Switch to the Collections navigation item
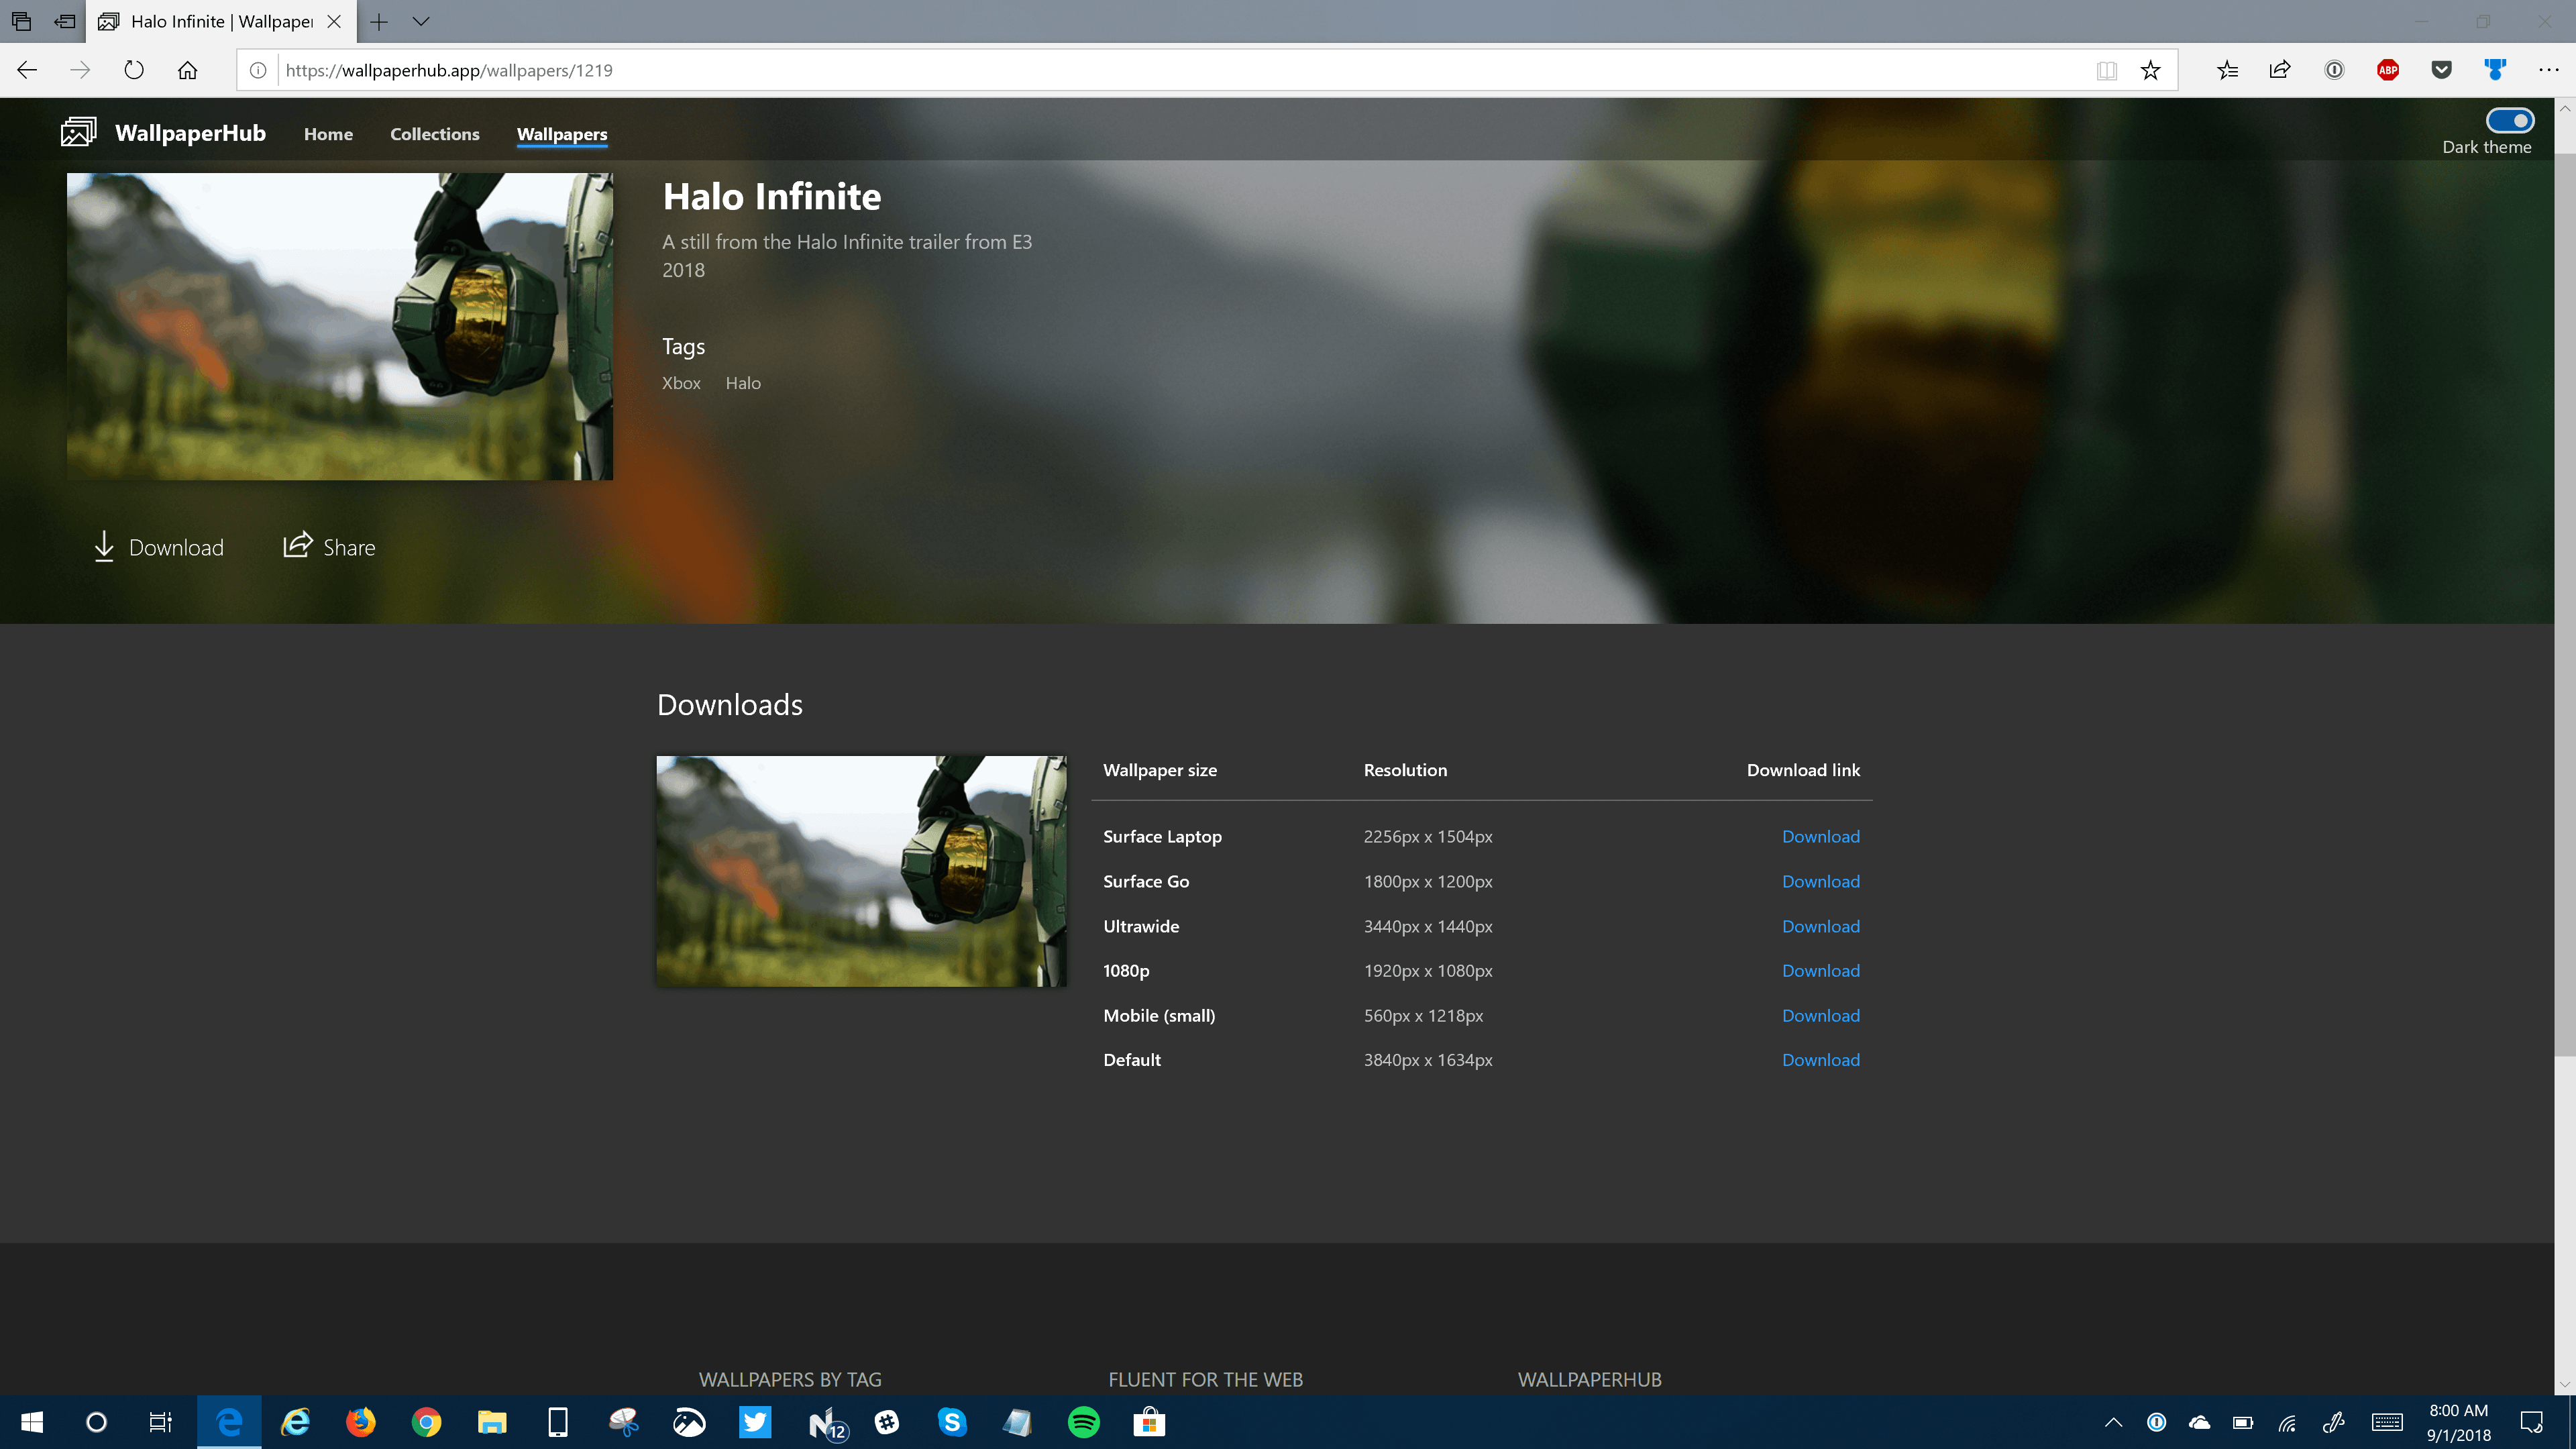The width and height of the screenshot is (2576, 1449). click(434, 134)
